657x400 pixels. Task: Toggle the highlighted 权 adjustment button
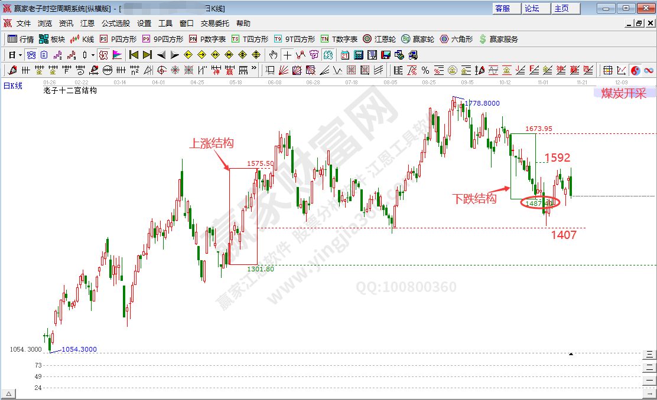click(x=103, y=55)
